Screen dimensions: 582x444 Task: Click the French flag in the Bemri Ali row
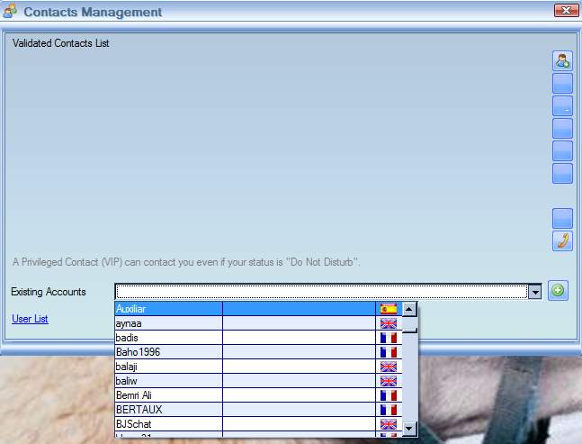pyautogui.click(x=389, y=395)
